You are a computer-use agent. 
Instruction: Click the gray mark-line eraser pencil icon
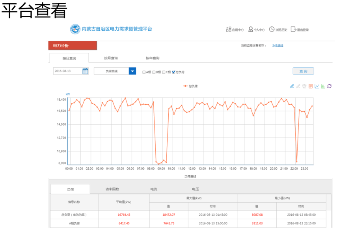point(298,86)
